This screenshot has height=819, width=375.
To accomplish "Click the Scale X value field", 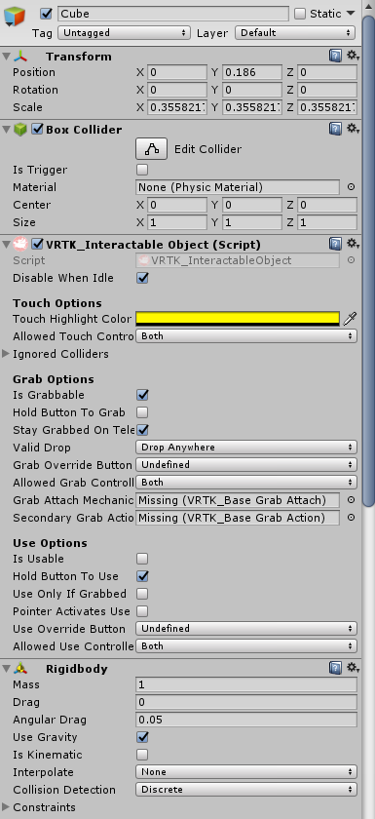I will (177, 107).
